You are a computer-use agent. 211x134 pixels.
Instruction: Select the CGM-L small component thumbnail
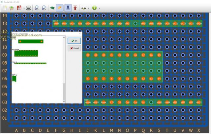click(x=14, y=78)
